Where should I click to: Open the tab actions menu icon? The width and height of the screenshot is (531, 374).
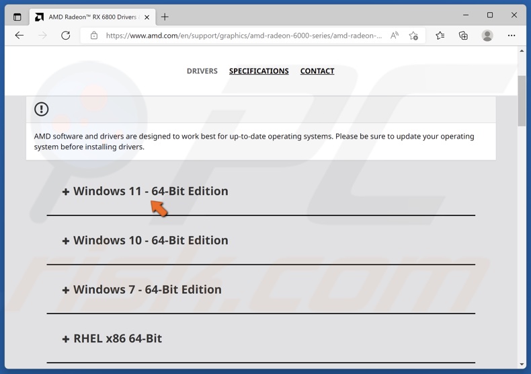point(17,17)
